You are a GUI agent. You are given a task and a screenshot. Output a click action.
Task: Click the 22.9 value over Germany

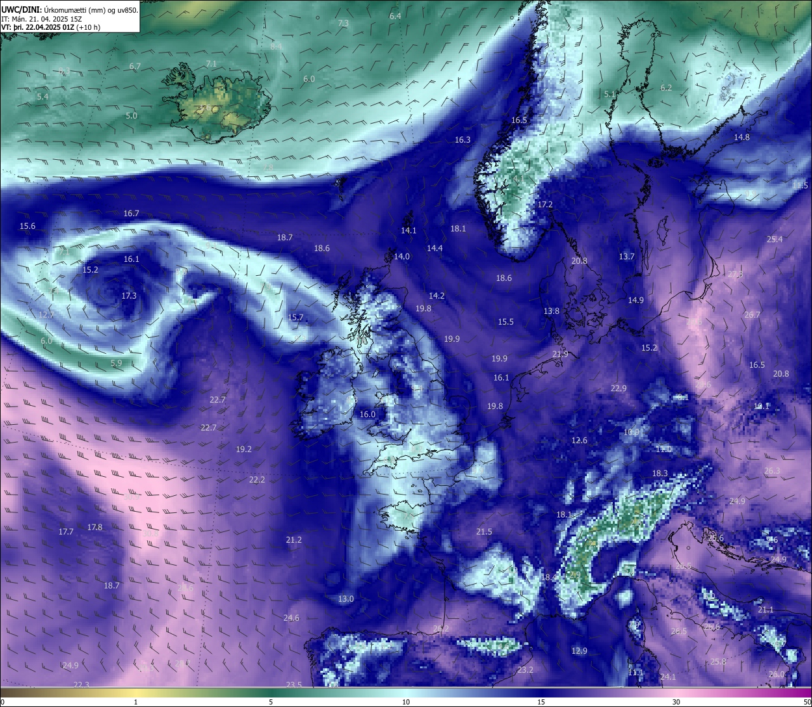619,388
